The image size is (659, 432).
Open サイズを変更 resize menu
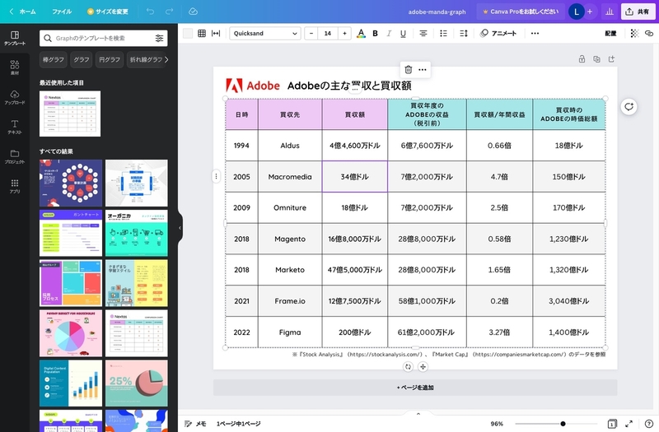pyautogui.click(x=108, y=12)
